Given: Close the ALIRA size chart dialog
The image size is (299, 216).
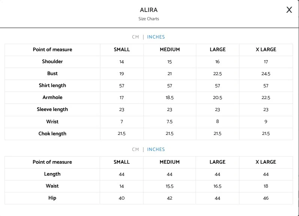Looking at the screenshot, I should pyautogui.click(x=289, y=10).
